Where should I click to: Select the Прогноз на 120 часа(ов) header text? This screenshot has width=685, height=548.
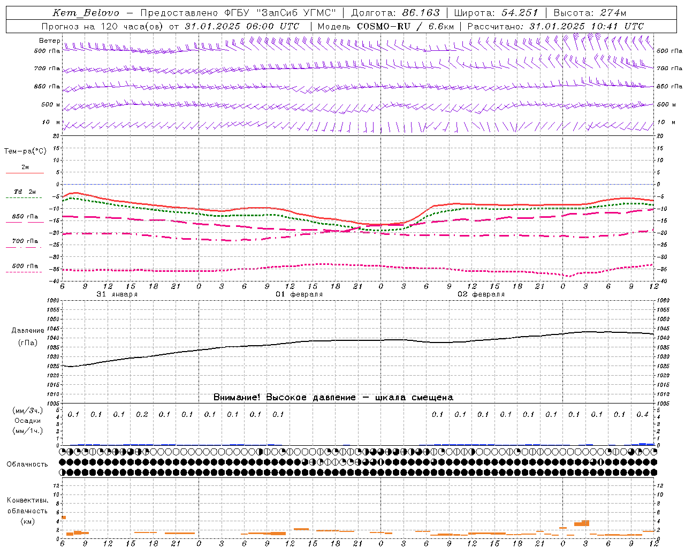[x=103, y=26]
